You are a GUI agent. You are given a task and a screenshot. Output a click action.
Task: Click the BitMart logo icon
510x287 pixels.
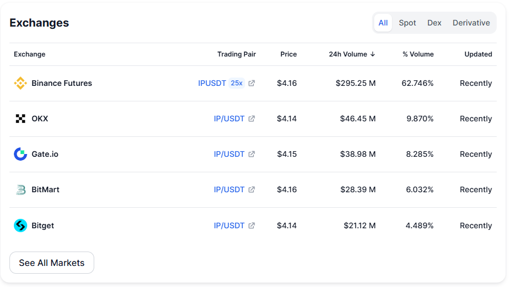click(x=20, y=189)
